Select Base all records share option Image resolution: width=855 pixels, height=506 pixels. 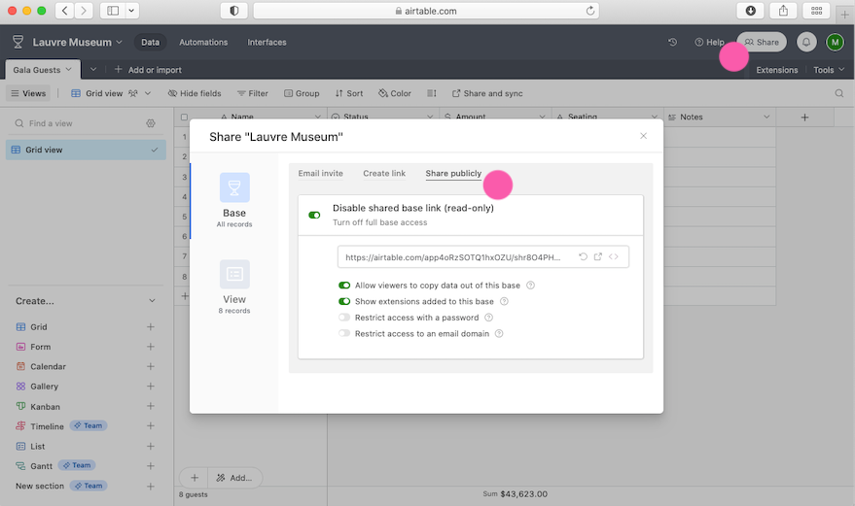[x=234, y=200]
